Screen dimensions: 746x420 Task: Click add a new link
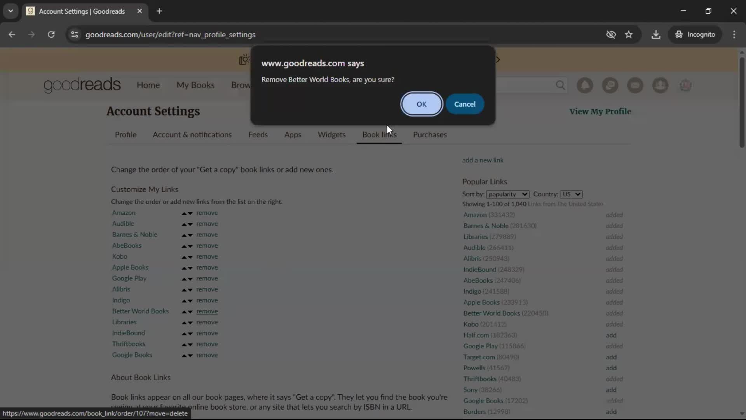(483, 160)
